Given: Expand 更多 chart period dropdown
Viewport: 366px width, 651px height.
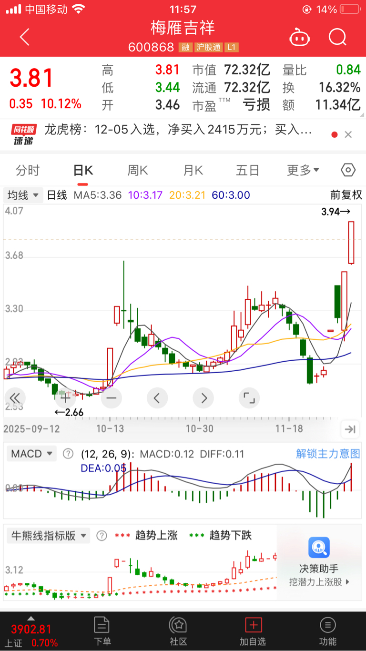Looking at the screenshot, I should pos(303,171).
